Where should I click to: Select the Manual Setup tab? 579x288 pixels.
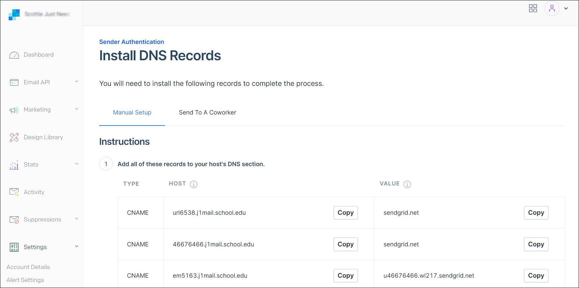point(132,113)
